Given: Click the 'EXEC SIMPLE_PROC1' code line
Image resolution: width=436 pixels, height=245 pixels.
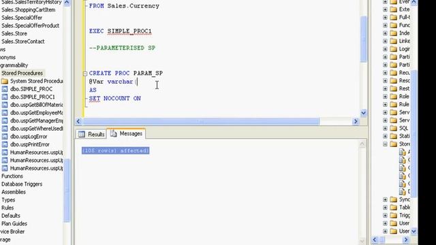Looking at the screenshot, I should (x=121, y=31).
